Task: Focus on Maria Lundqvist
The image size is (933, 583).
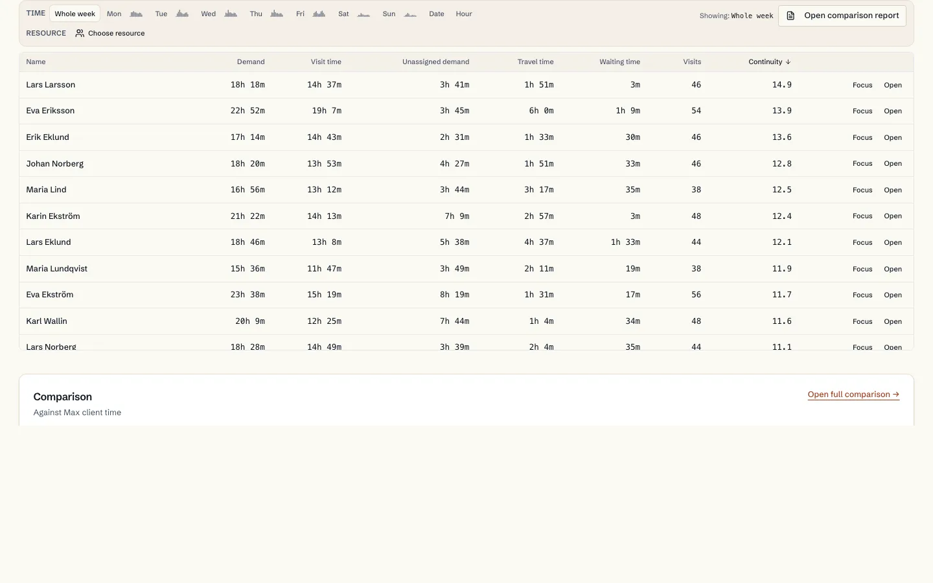Action: [x=862, y=269]
